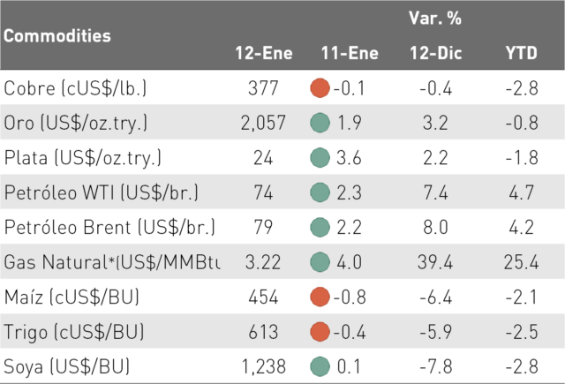Click the 11-Ene column header

[x=350, y=53]
